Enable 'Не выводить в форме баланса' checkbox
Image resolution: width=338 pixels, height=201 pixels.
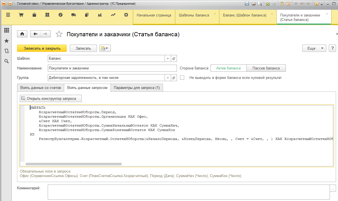tap(182, 78)
